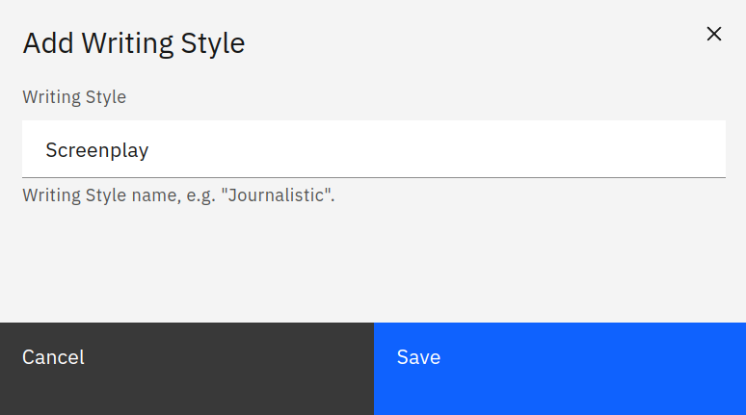The height and width of the screenshot is (415, 746).
Task: Confirm the Screenplay style with Save
Action: tap(559, 368)
